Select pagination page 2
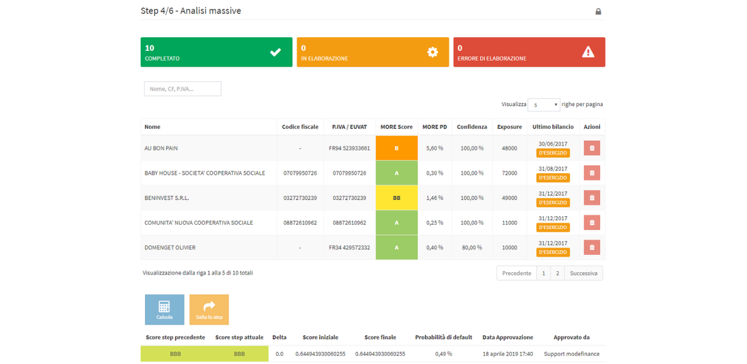This screenshot has height=364, width=747. [x=557, y=273]
